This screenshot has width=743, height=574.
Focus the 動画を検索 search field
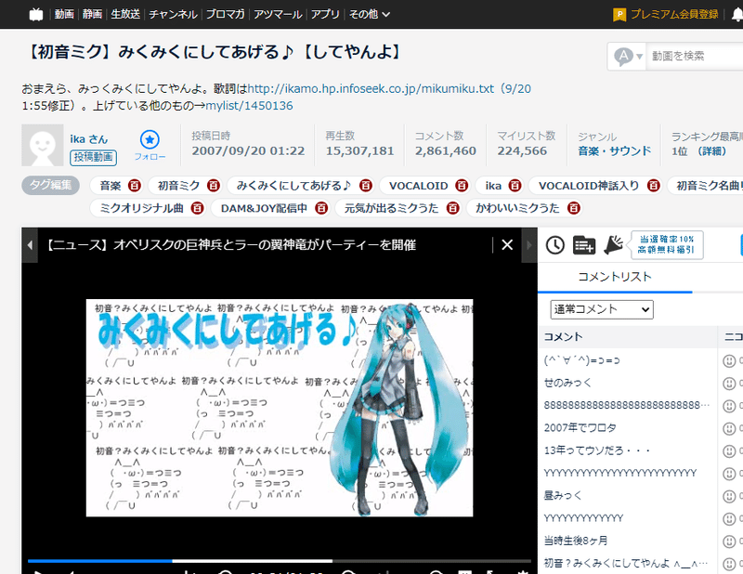[695, 57]
